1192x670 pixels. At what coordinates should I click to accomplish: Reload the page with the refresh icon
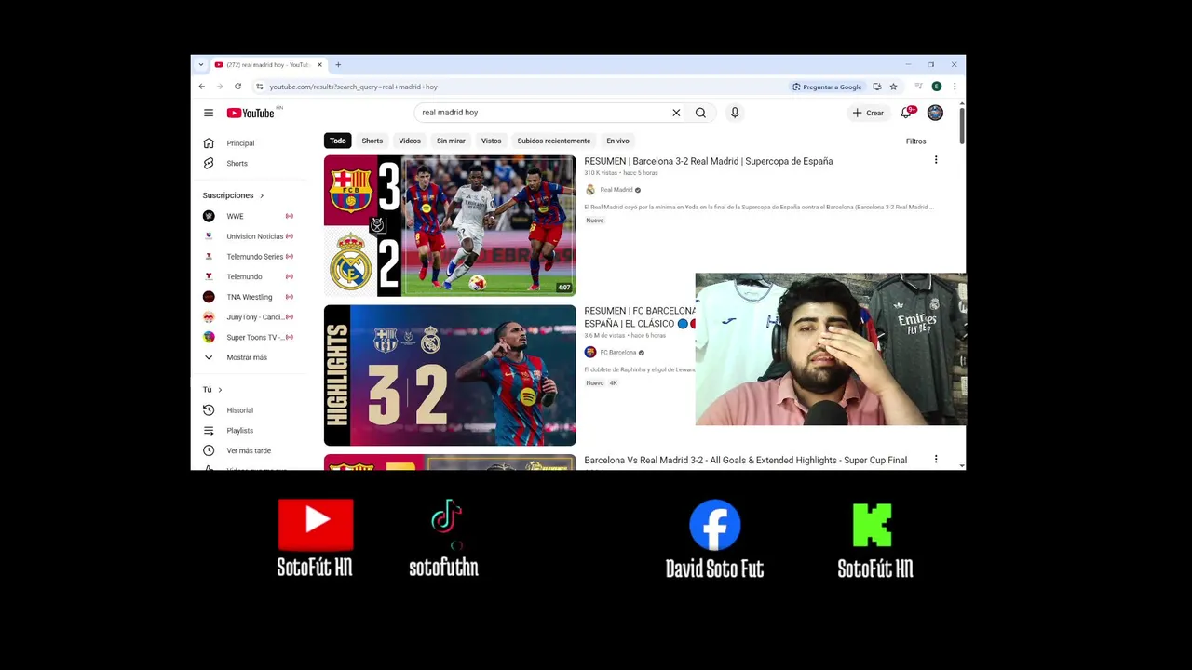click(x=237, y=87)
